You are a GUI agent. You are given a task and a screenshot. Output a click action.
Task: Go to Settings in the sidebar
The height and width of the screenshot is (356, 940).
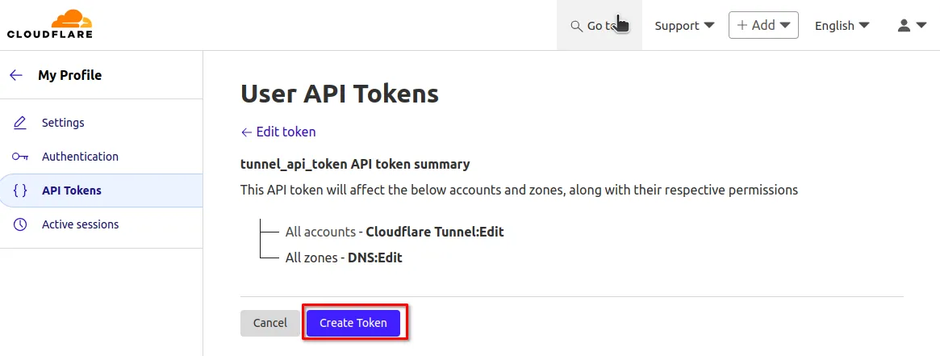[63, 123]
